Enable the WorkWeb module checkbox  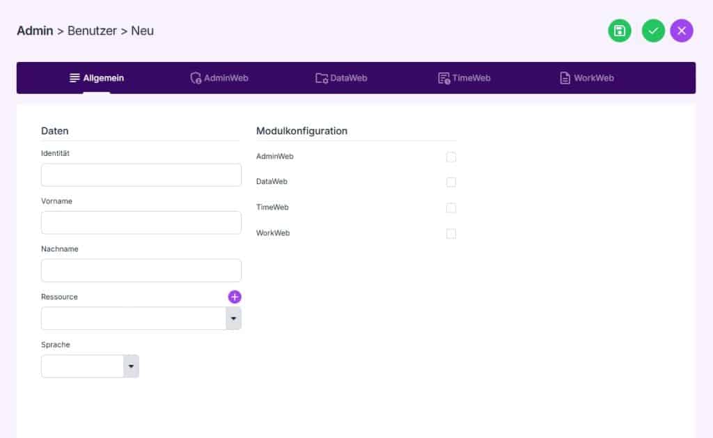coord(451,234)
